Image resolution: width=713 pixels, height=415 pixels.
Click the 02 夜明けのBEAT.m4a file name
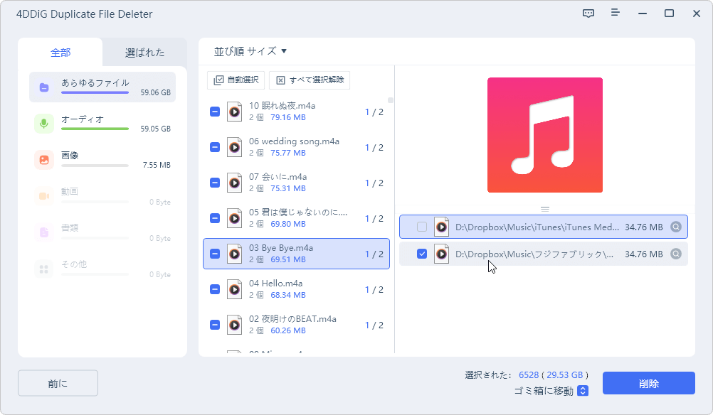coord(293,319)
